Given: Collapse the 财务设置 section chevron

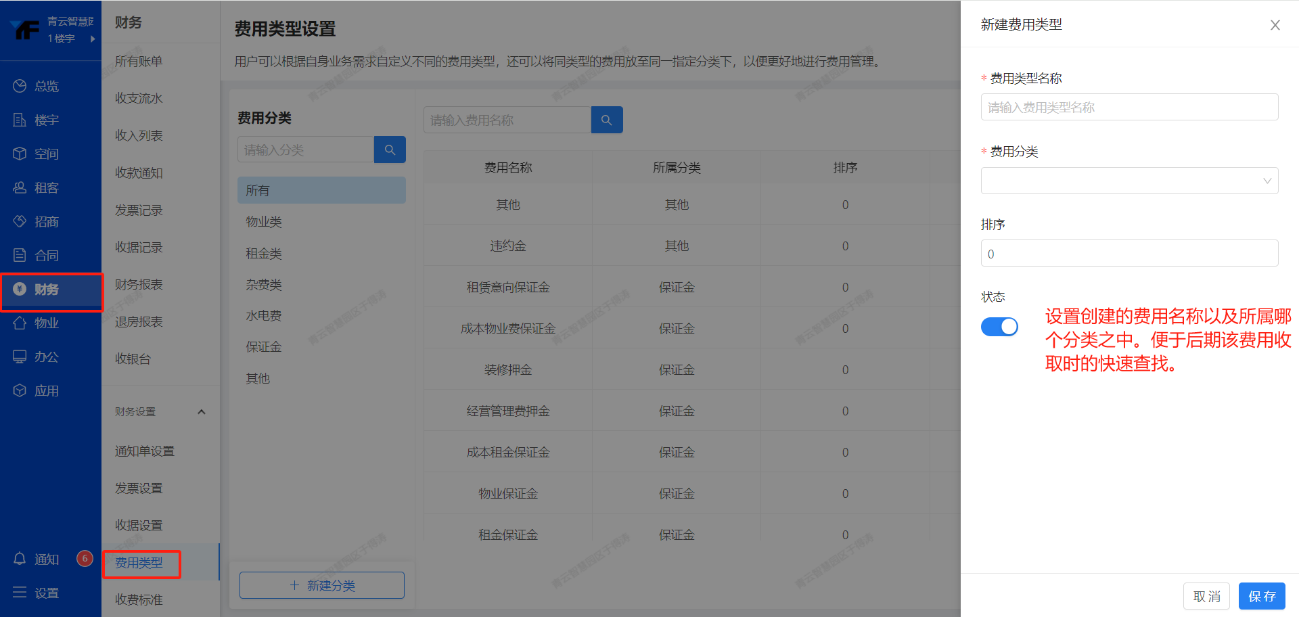Looking at the screenshot, I should 201,411.
